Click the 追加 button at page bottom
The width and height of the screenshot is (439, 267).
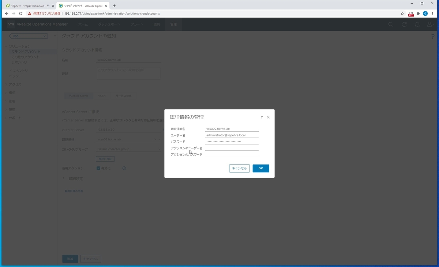click(70, 259)
